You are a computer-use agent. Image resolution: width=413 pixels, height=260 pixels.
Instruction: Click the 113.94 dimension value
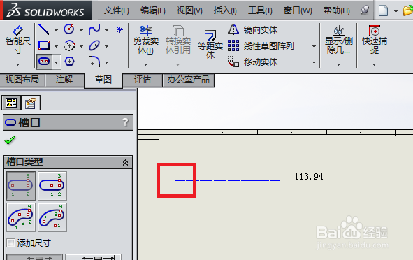[x=309, y=177]
